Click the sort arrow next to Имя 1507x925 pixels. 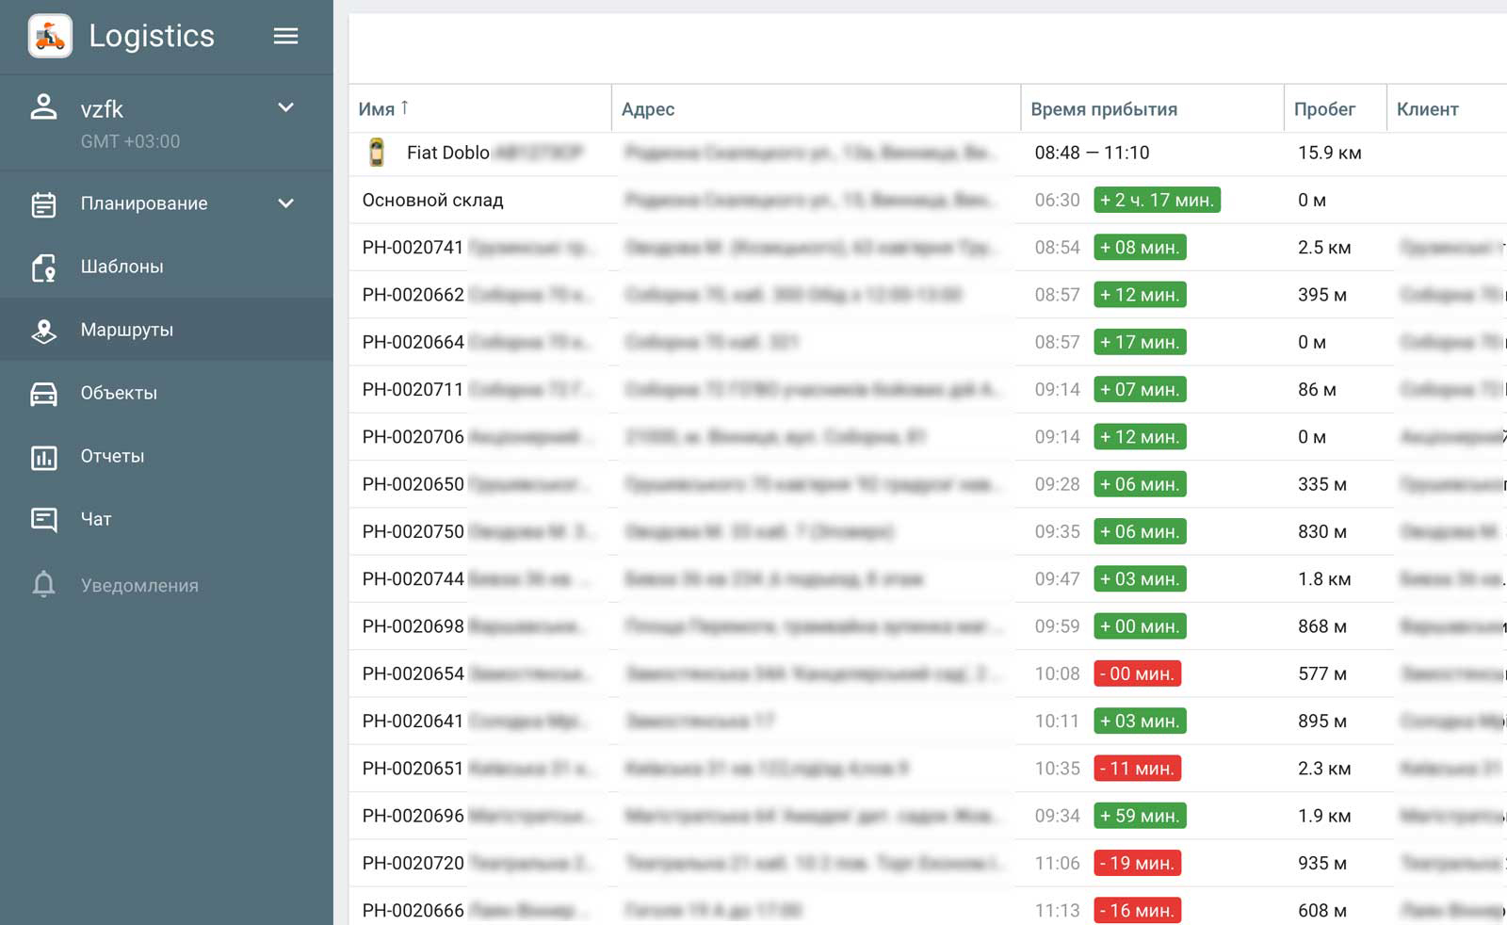pyautogui.click(x=404, y=107)
